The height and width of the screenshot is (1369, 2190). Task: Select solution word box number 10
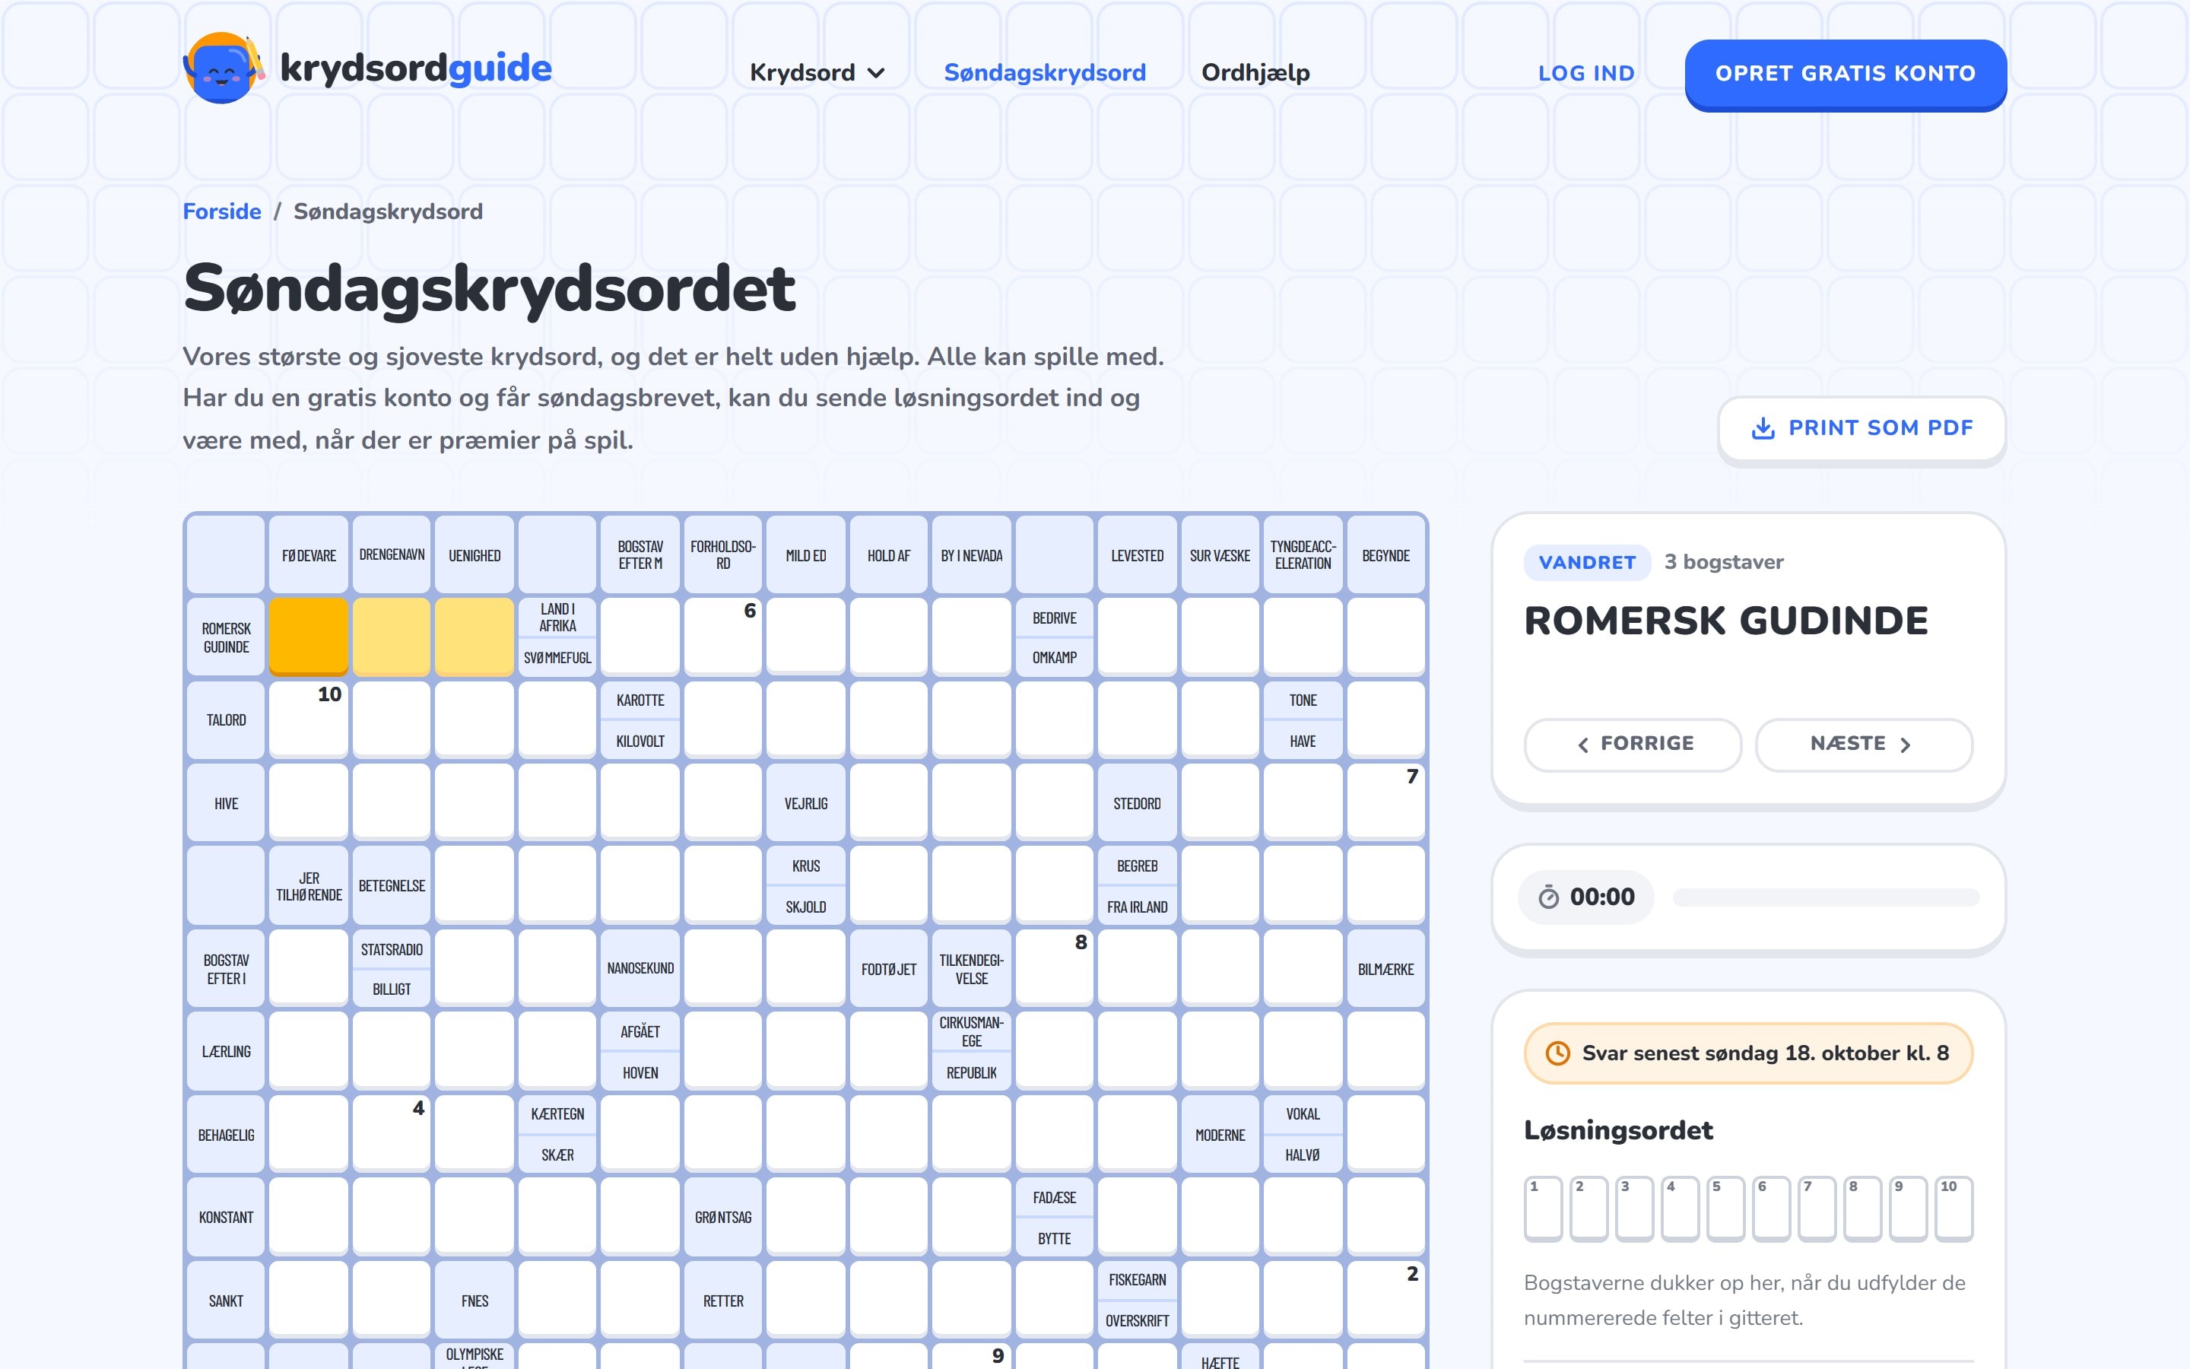pos(1953,1209)
